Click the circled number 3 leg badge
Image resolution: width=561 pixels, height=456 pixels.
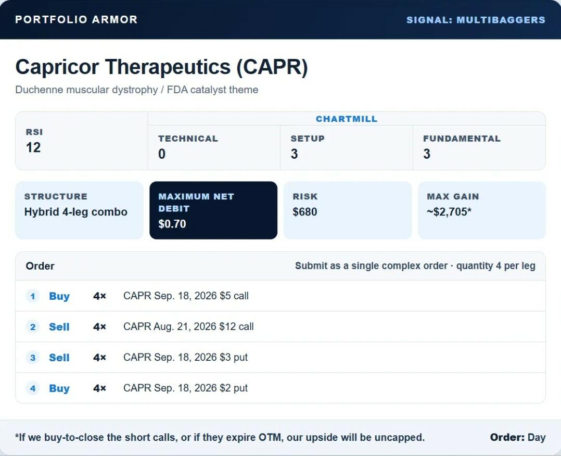[33, 358]
